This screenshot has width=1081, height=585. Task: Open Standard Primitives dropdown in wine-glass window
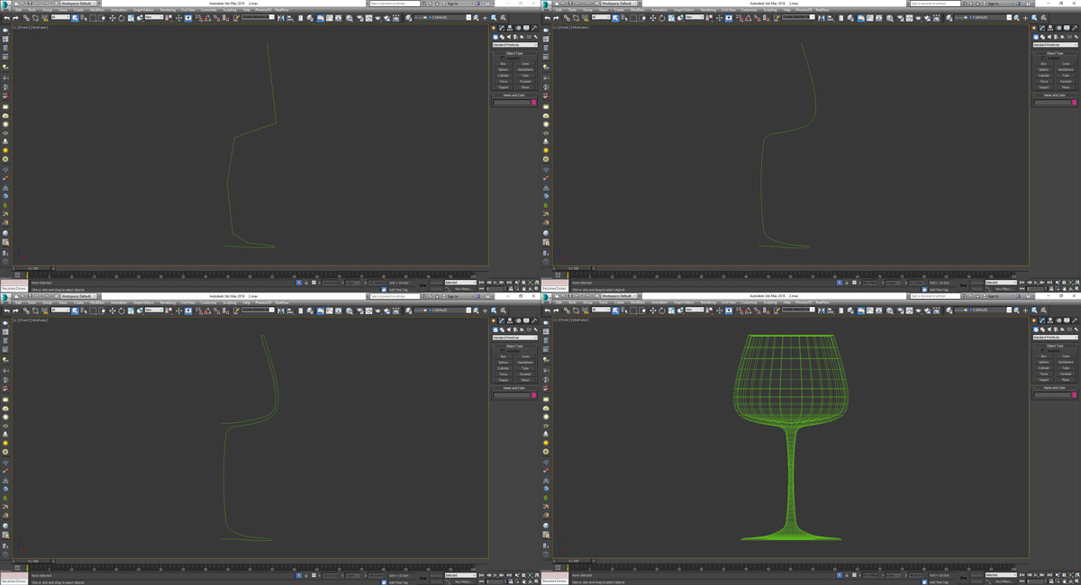click(x=1055, y=337)
